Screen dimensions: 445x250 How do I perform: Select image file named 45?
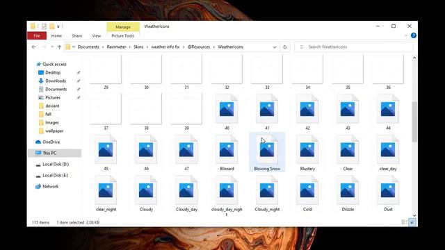click(x=106, y=153)
